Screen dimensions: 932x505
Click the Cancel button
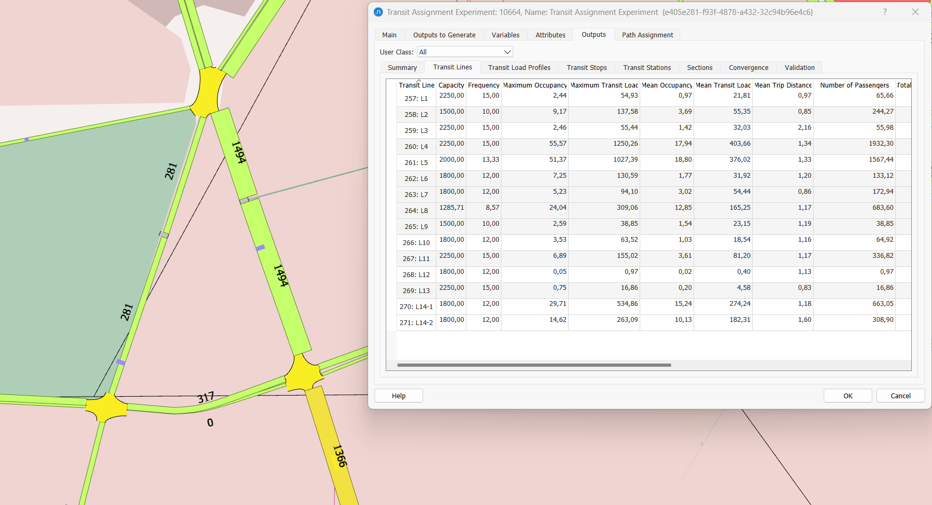point(900,396)
